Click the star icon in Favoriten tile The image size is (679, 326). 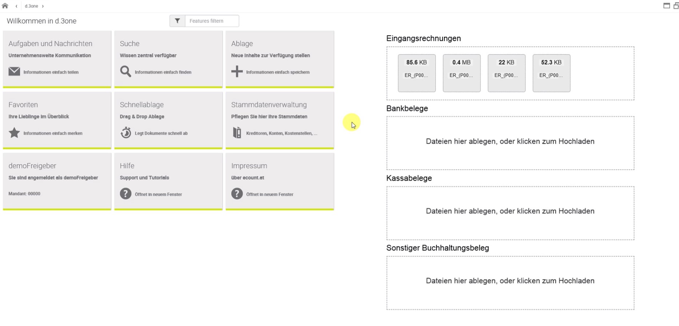click(x=14, y=132)
